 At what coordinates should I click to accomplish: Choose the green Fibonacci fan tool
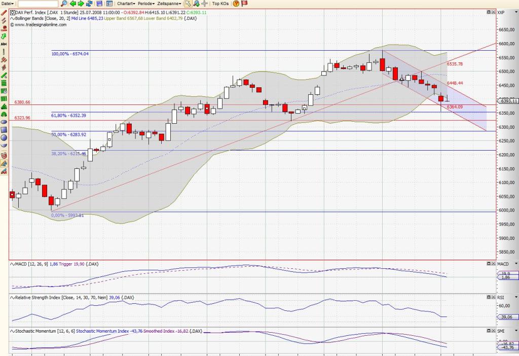[x=4, y=106]
